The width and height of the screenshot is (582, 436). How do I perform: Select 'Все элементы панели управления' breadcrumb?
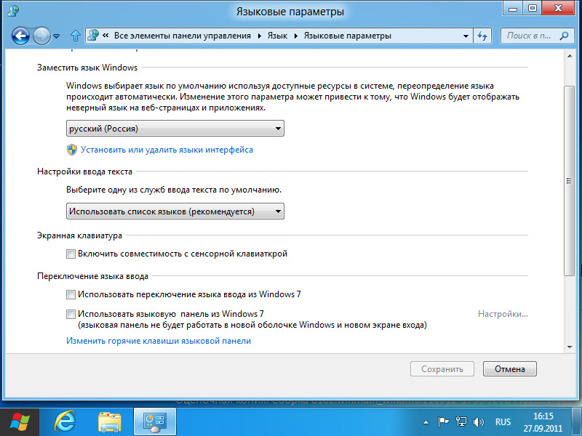click(x=183, y=36)
